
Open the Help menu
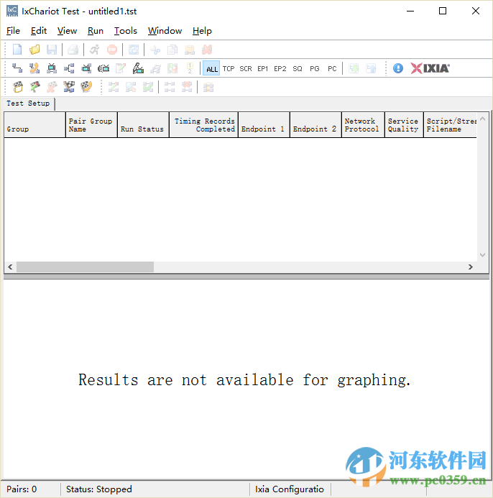pos(202,31)
